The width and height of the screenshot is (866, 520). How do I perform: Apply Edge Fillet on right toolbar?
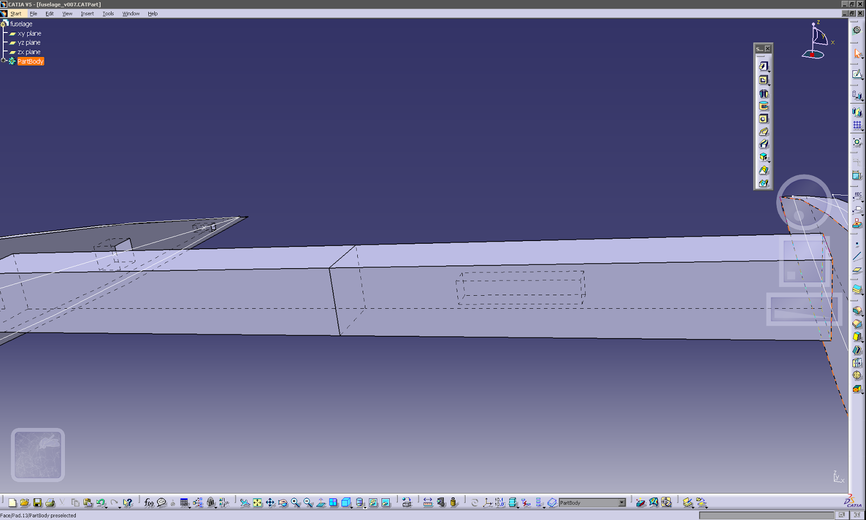pyautogui.click(x=857, y=311)
